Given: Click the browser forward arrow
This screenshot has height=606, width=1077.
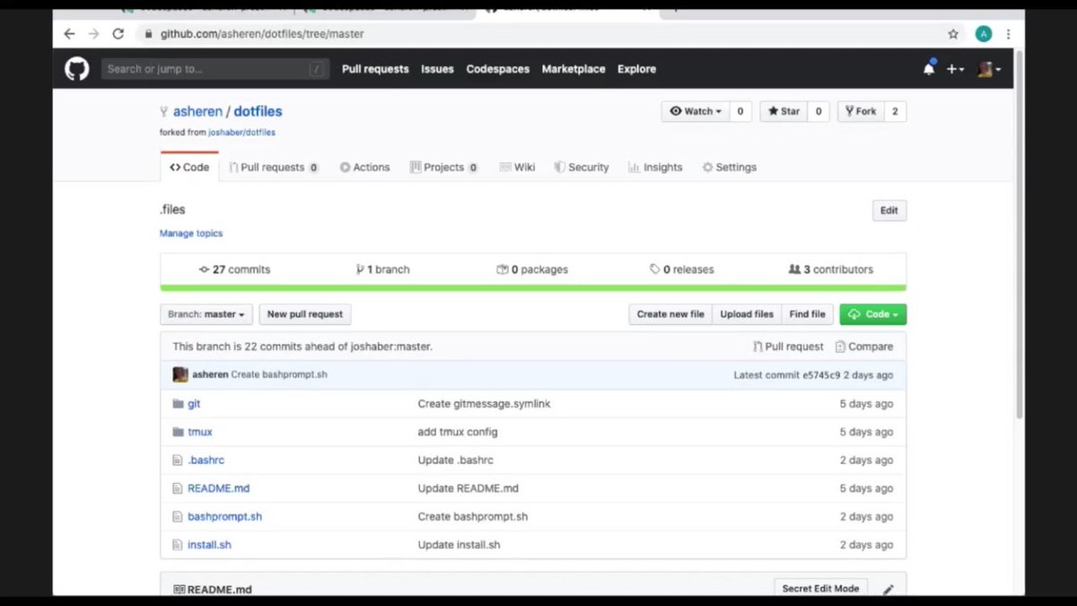Looking at the screenshot, I should tap(93, 34).
